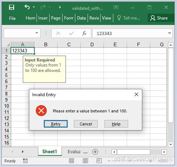This screenshot has height=167, width=177.
Task: Open the Undo history dropdown arrow
Action: (34, 7)
